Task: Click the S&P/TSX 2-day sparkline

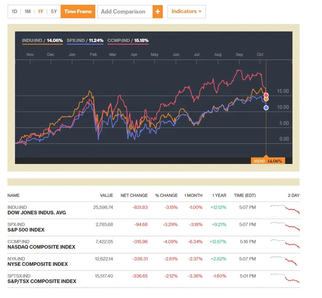Action: 285,278
